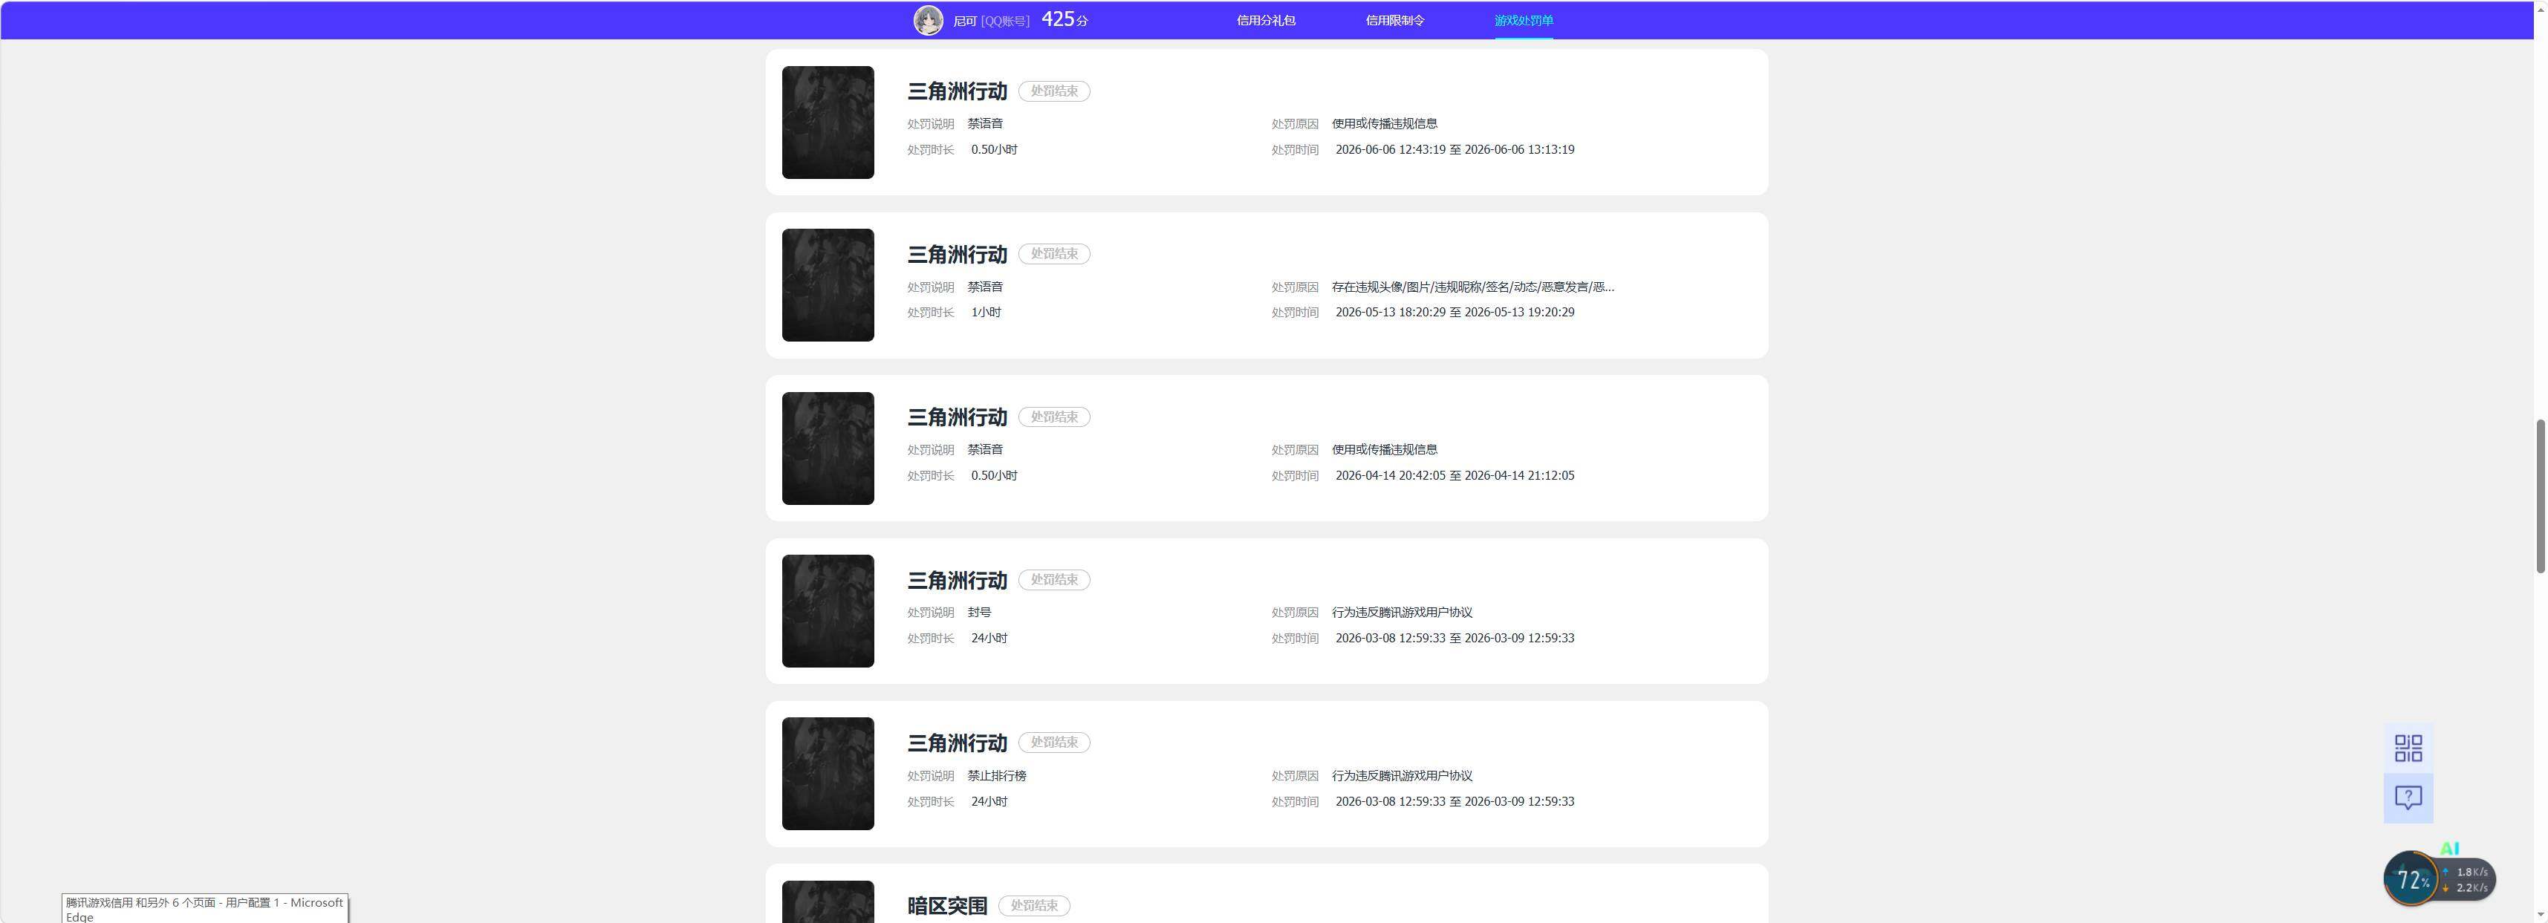Click the time range starting 2026-04-14 20:42:05
Viewport: 2548px width, 923px height.
click(1454, 475)
